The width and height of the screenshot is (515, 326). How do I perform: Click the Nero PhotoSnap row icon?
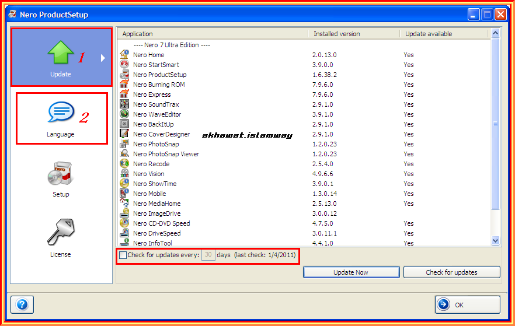point(124,143)
